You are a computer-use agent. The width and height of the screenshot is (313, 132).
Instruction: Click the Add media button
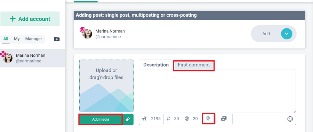click(101, 120)
